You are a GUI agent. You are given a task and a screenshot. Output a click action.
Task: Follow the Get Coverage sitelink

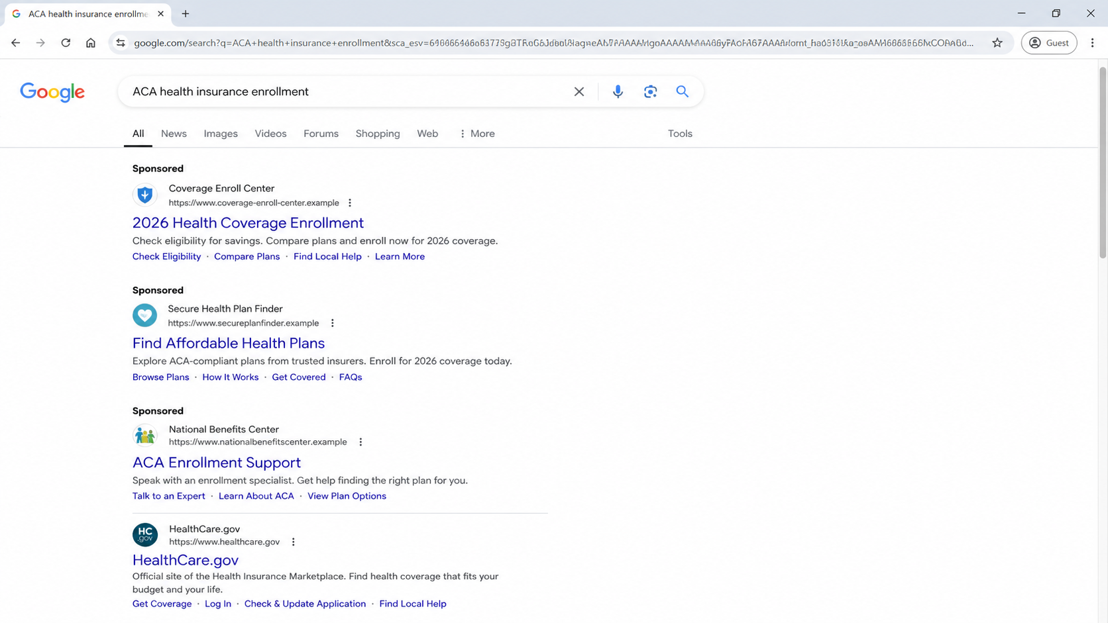point(162,604)
